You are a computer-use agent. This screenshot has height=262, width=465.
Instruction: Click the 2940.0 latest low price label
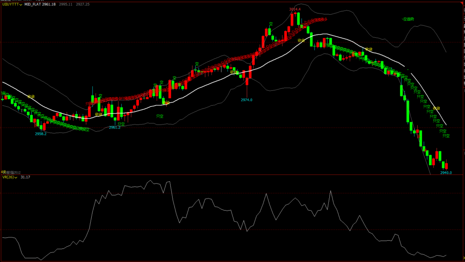click(446, 173)
